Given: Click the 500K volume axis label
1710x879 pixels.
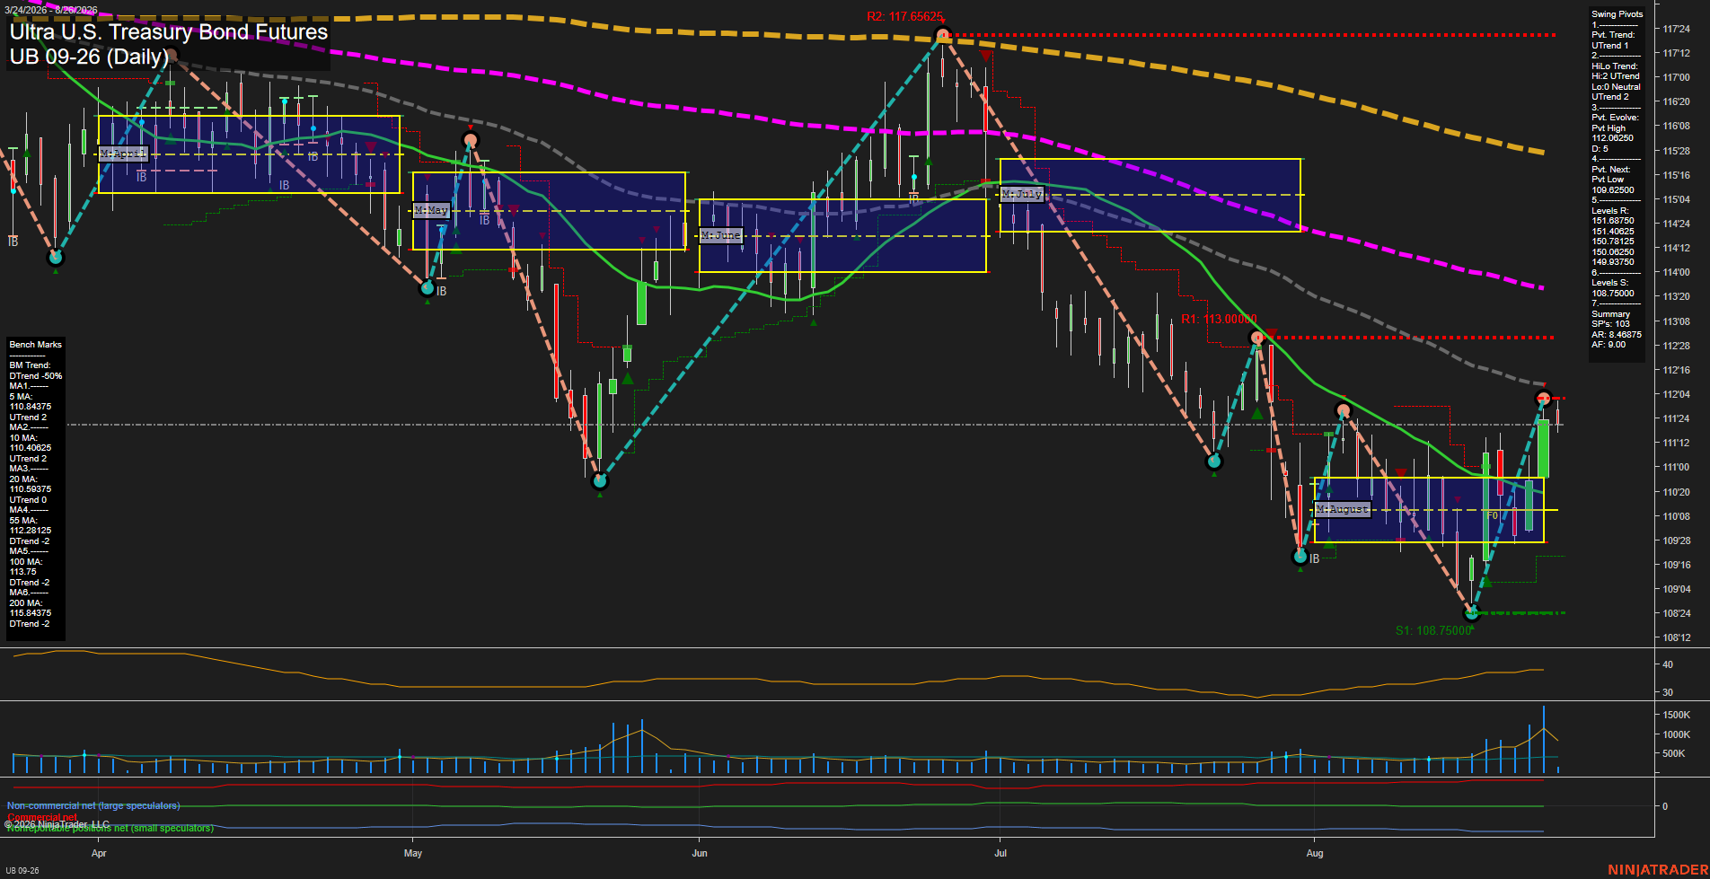Looking at the screenshot, I should tap(1674, 754).
